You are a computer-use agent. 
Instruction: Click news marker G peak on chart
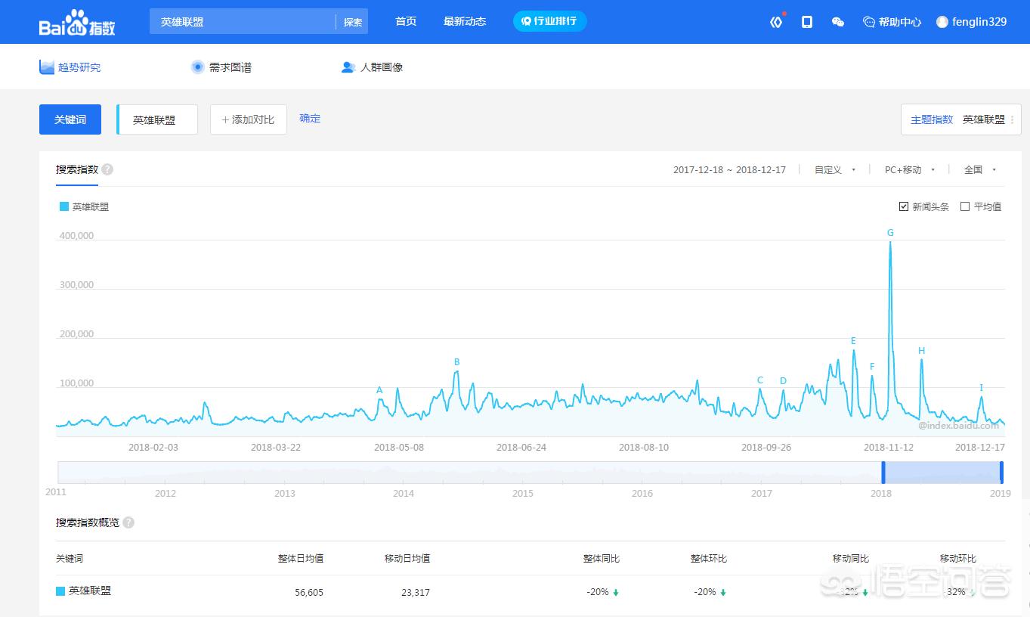(x=890, y=233)
